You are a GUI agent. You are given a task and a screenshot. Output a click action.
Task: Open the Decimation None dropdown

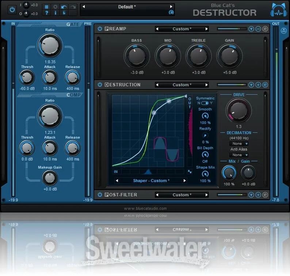239,144
